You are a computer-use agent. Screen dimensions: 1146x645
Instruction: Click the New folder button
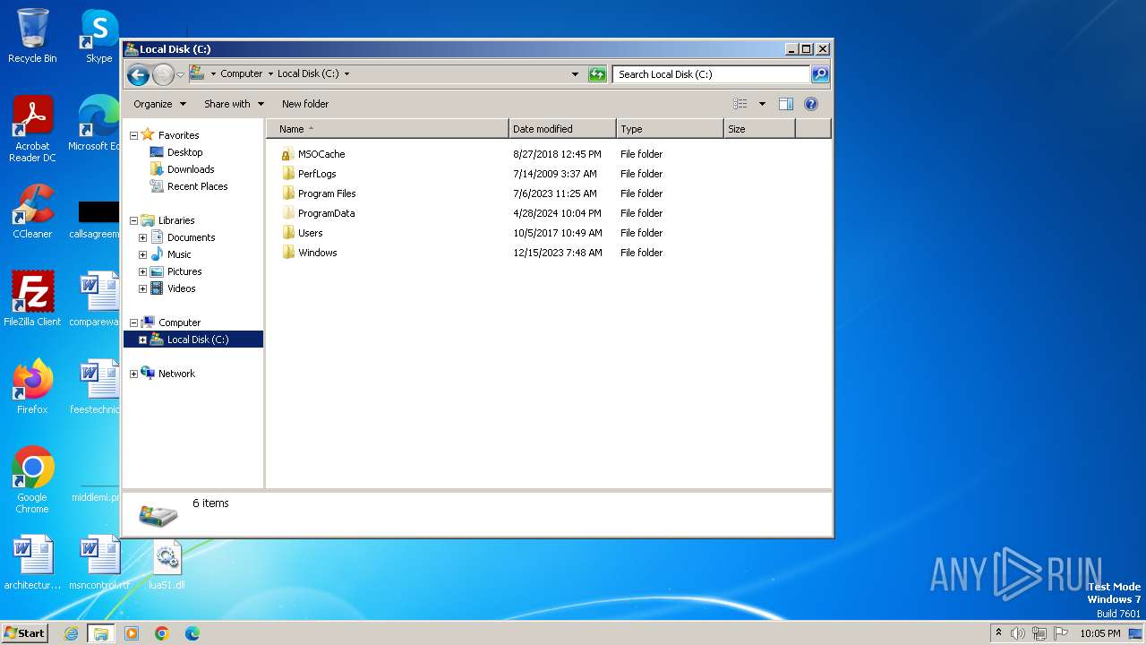305,104
